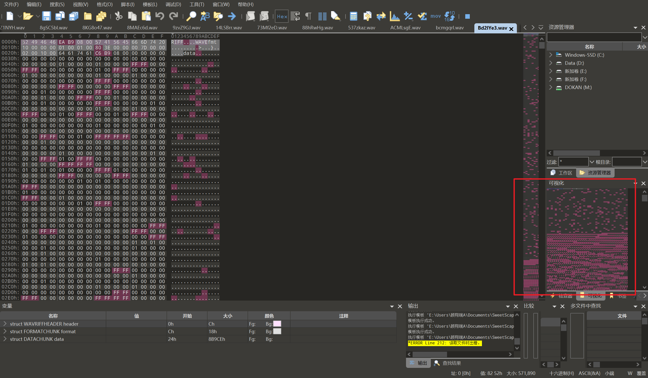The height and width of the screenshot is (378, 648).
Task: Click the header row Bg color swatch
Action: click(277, 324)
